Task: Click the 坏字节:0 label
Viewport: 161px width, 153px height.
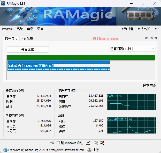Action: pos(149,85)
